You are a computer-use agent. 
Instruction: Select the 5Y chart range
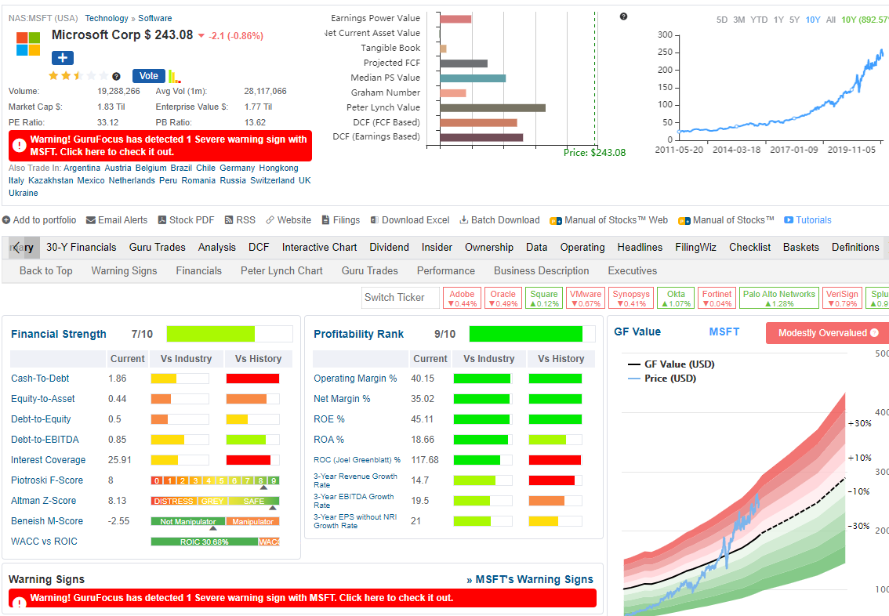pos(794,20)
